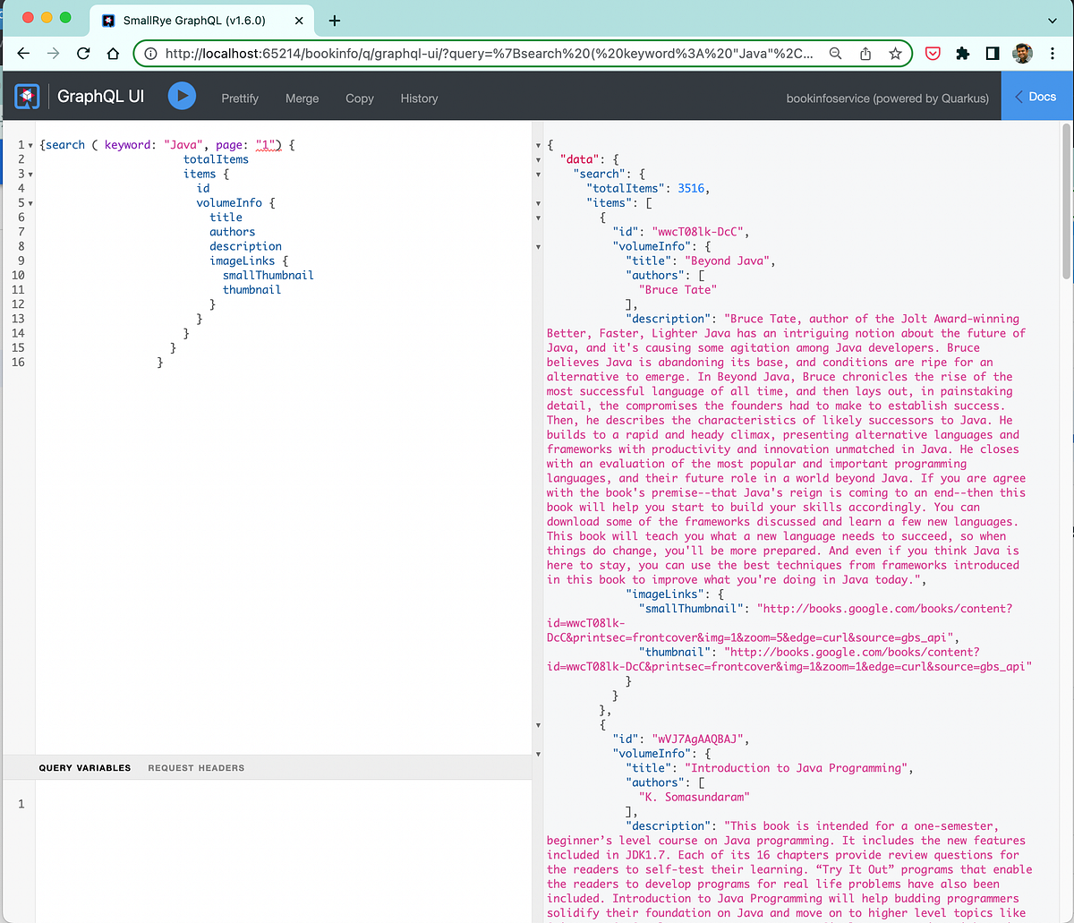Image resolution: width=1074 pixels, height=923 pixels.
Task: Prettify the query with the Prettify button
Action: click(x=240, y=98)
